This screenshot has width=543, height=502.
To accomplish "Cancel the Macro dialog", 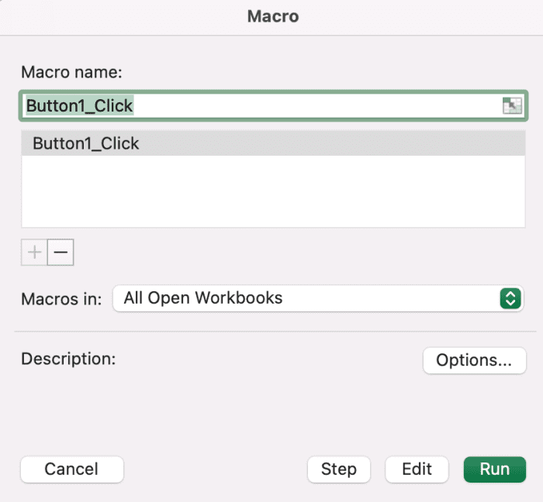I will 71,469.
